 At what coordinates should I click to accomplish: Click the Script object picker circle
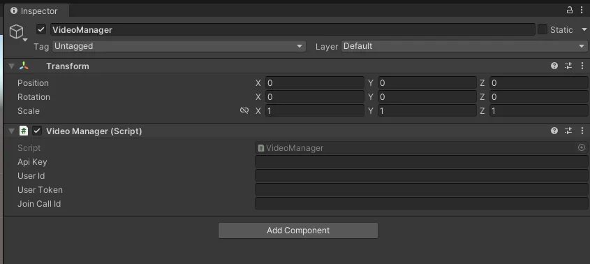point(582,147)
